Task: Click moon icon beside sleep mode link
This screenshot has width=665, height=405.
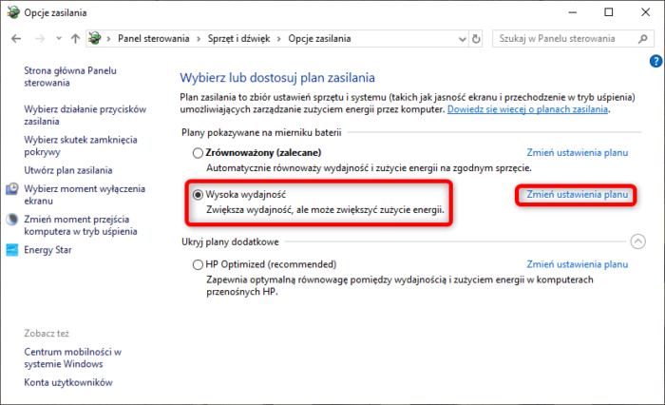Action: point(12,220)
